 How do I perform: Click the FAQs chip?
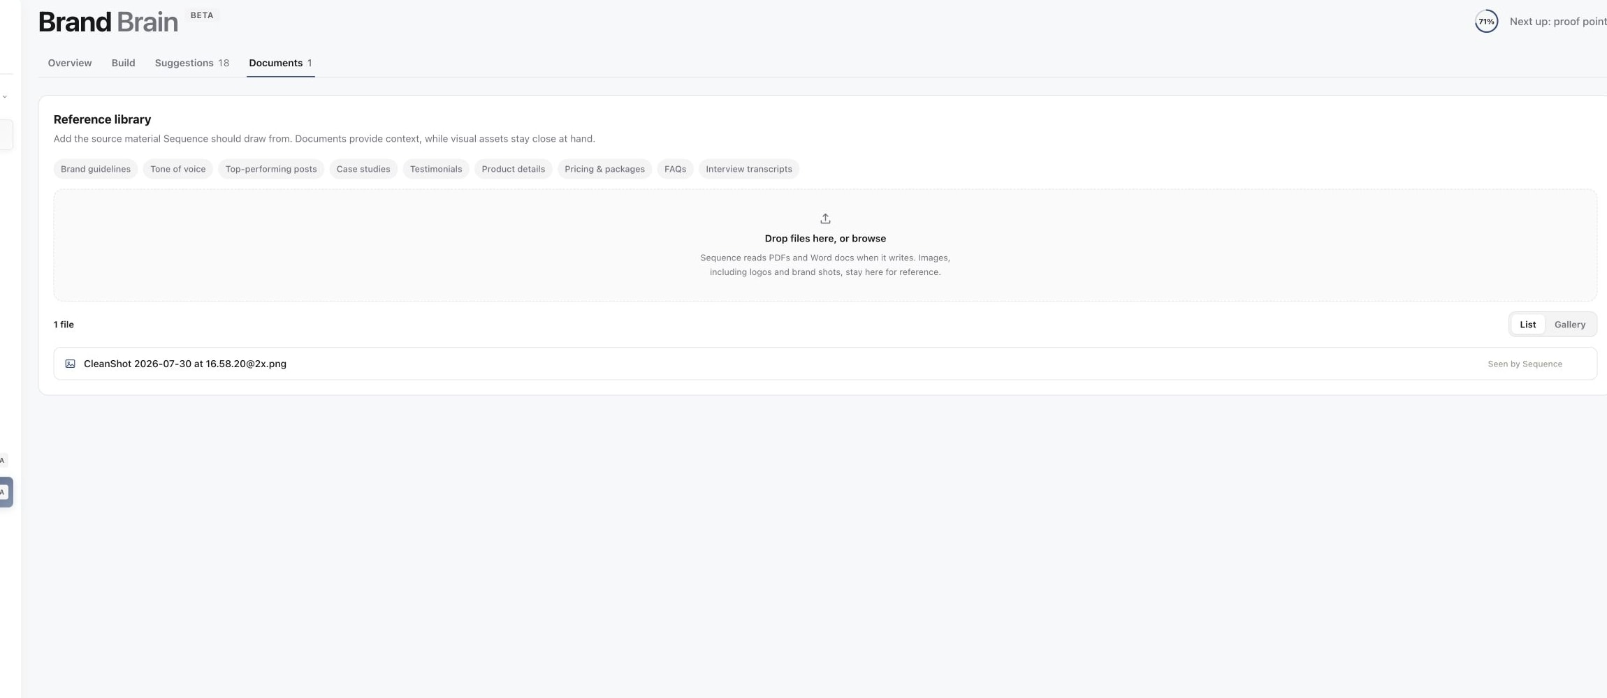pos(675,169)
